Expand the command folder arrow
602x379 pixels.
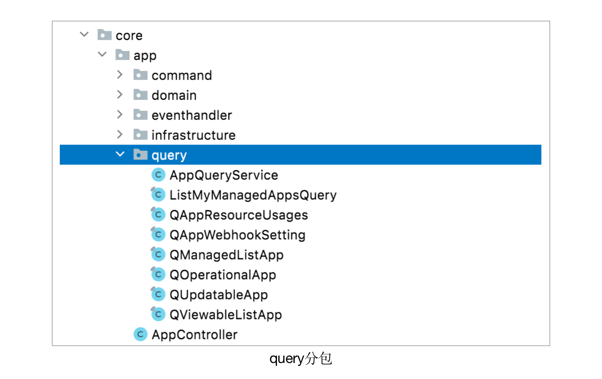pyautogui.click(x=120, y=75)
